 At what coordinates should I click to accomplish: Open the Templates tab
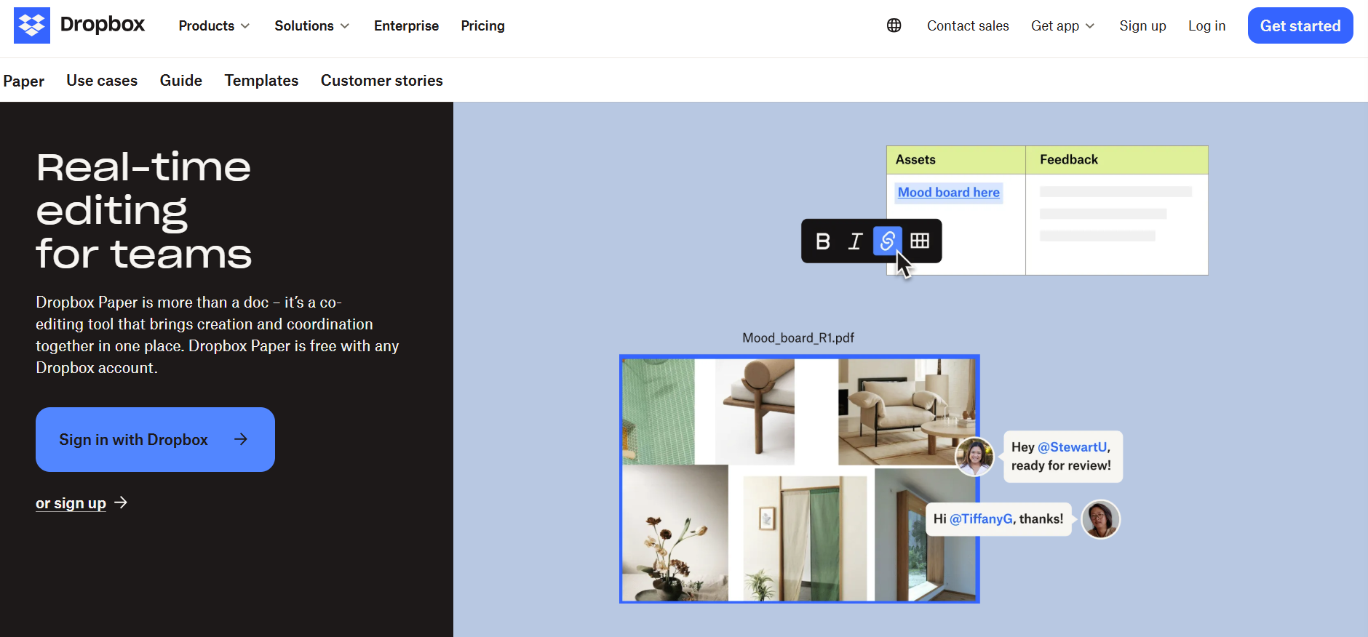click(x=261, y=80)
